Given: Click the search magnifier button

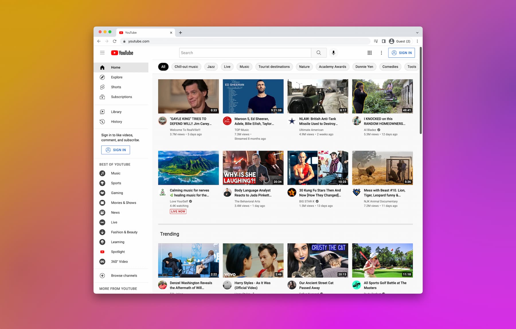Looking at the screenshot, I should click(x=319, y=53).
